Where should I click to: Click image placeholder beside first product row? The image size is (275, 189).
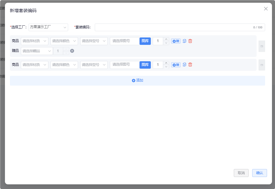262,46
